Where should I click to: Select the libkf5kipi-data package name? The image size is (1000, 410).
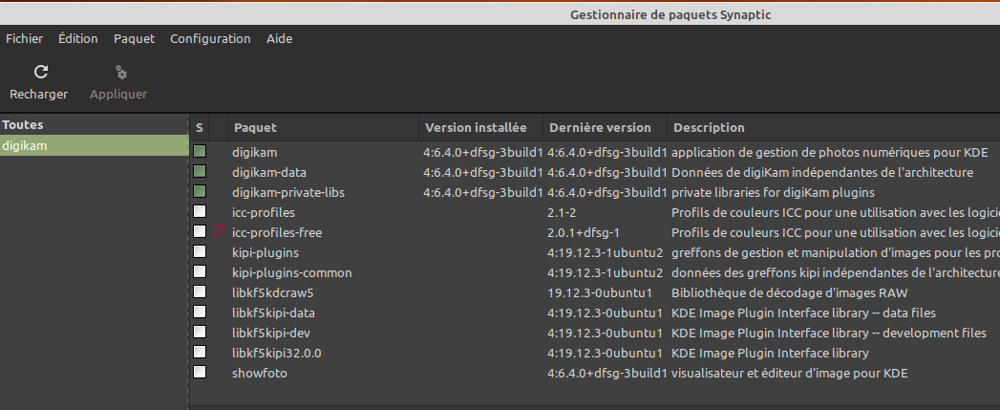(273, 313)
